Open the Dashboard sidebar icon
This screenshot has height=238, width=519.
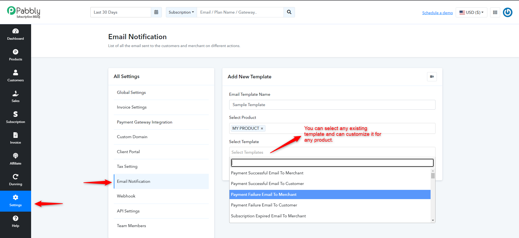(16, 31)
